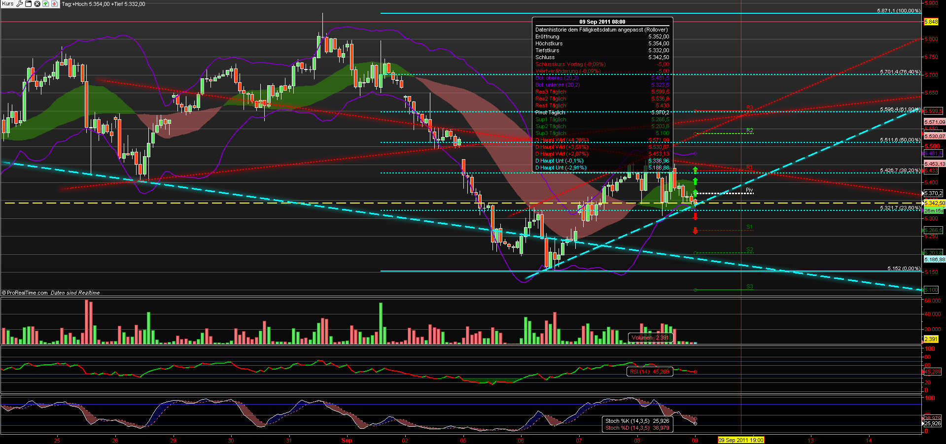Upload chart using the green arrow icon

tap(45, 3)
